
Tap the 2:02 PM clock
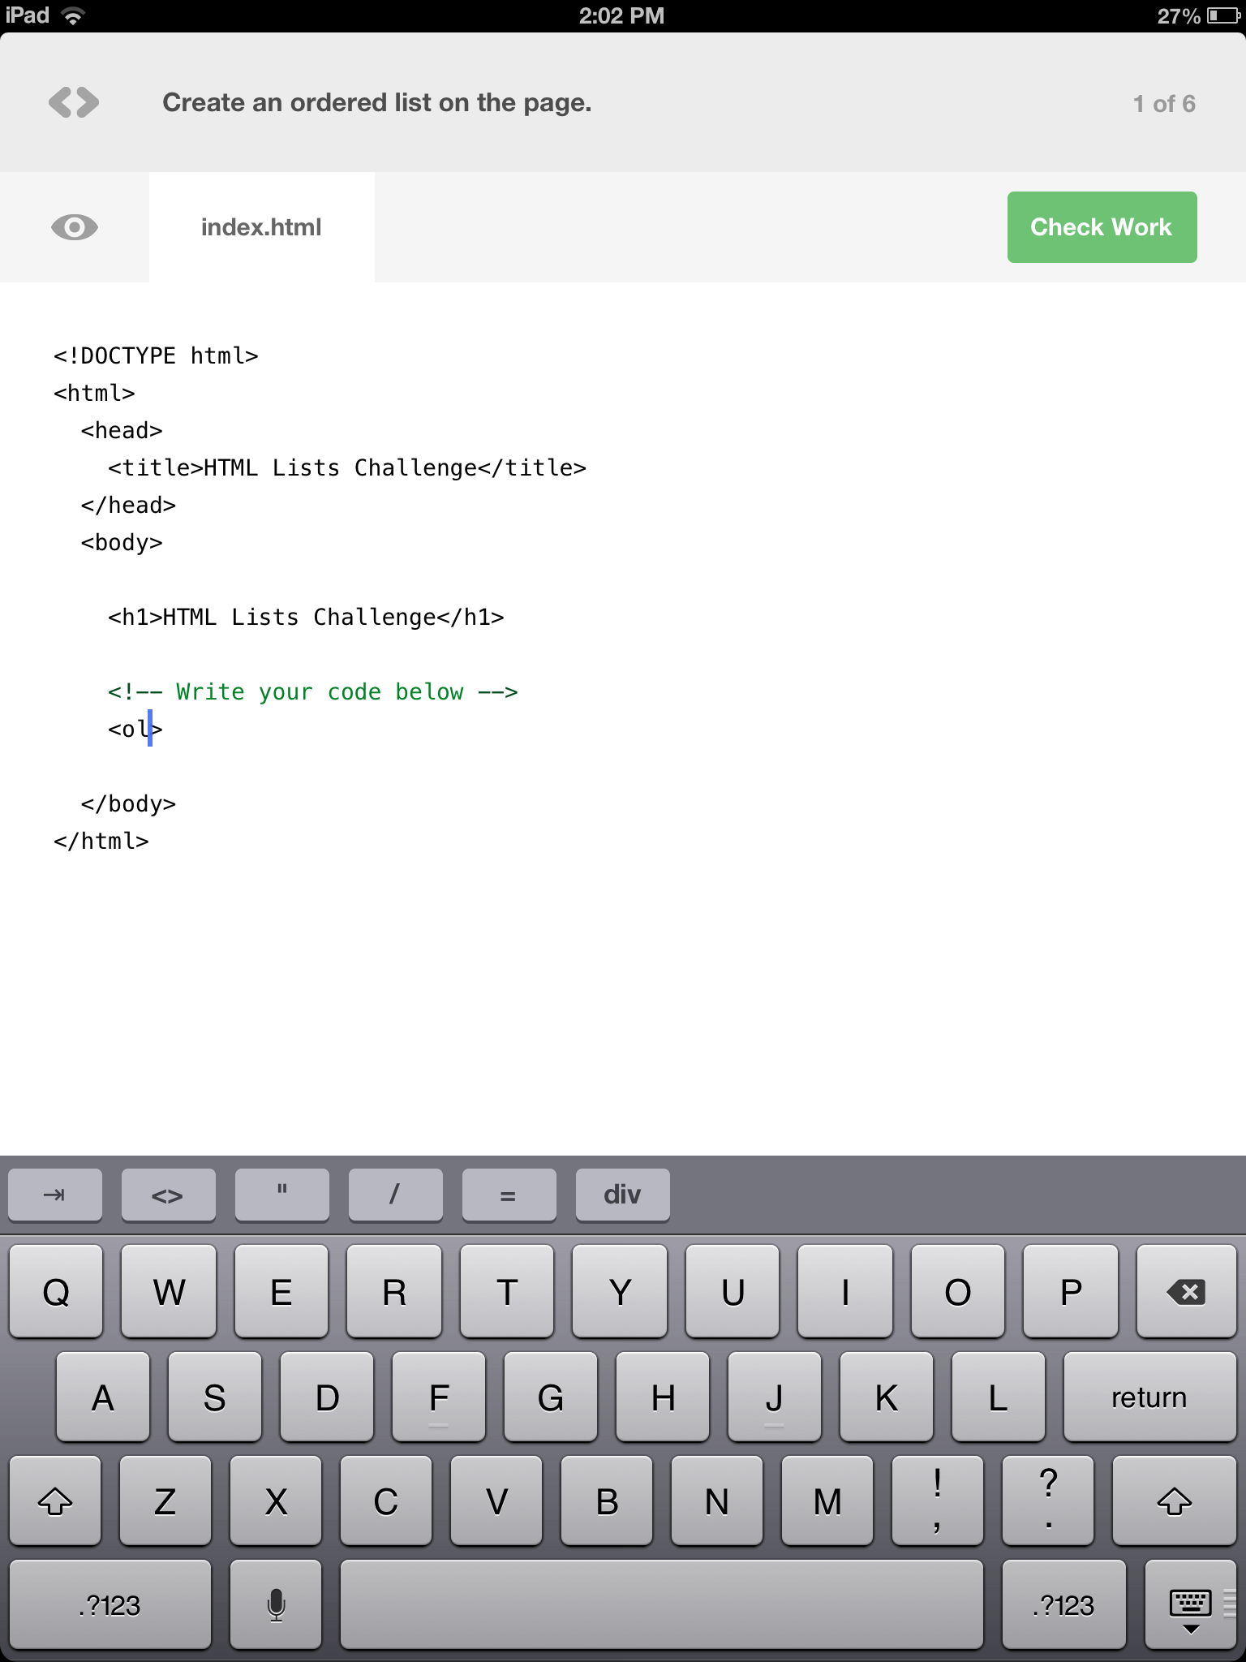621,15
